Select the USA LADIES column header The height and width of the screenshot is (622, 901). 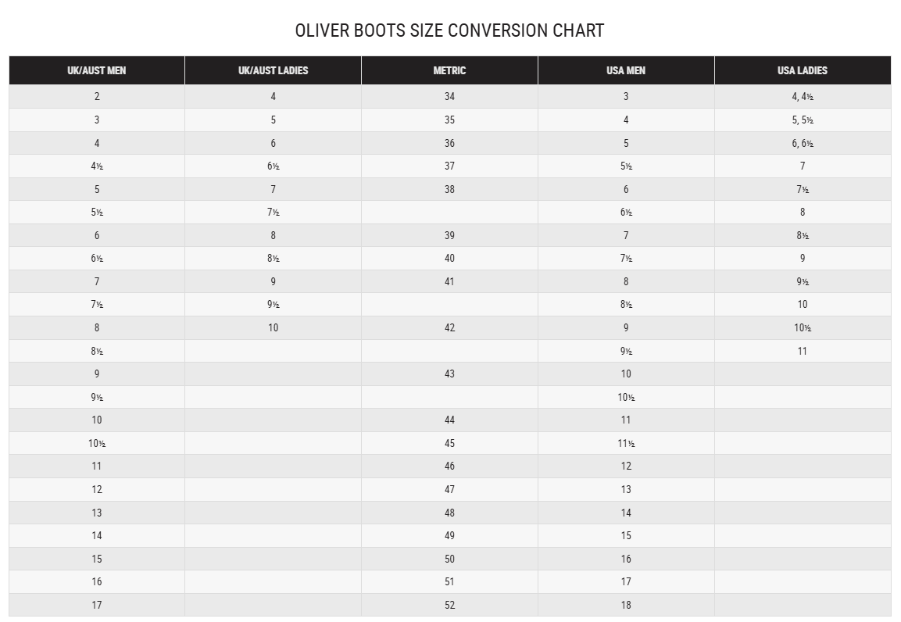click(803, 70)
